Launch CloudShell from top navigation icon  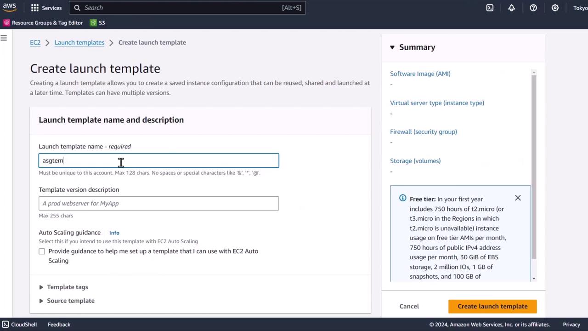pos(490,8)
